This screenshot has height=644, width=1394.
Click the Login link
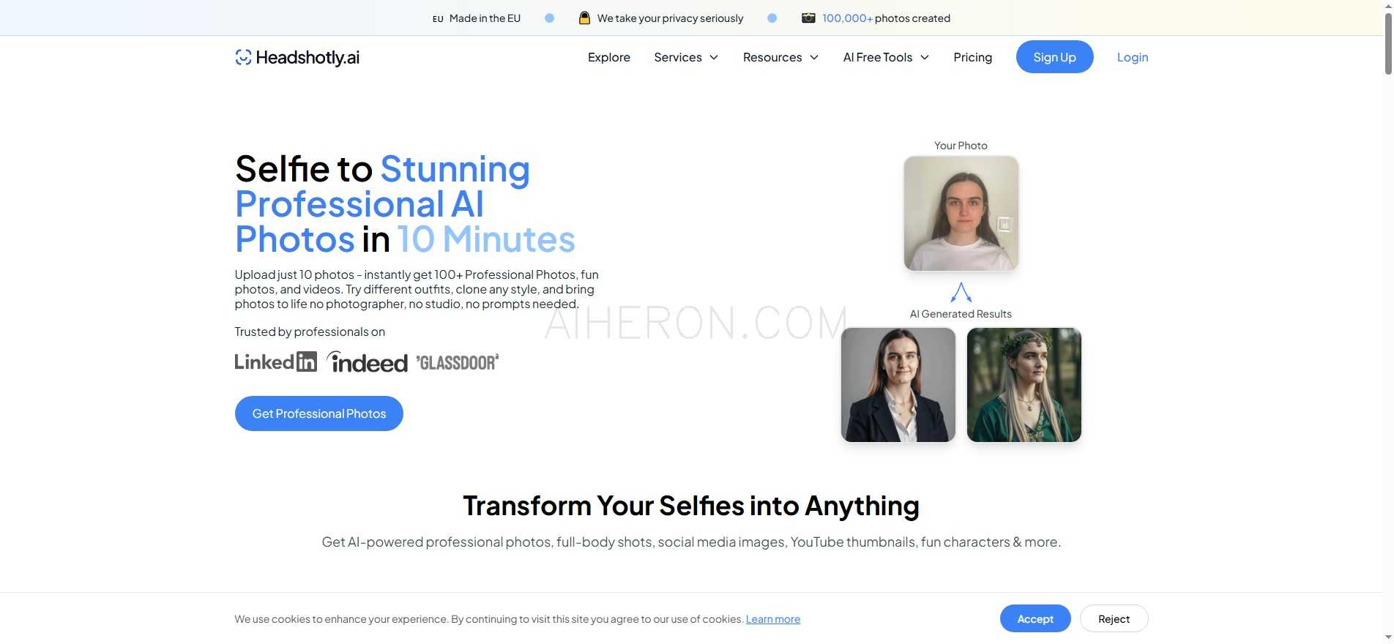click(1133, 57)
